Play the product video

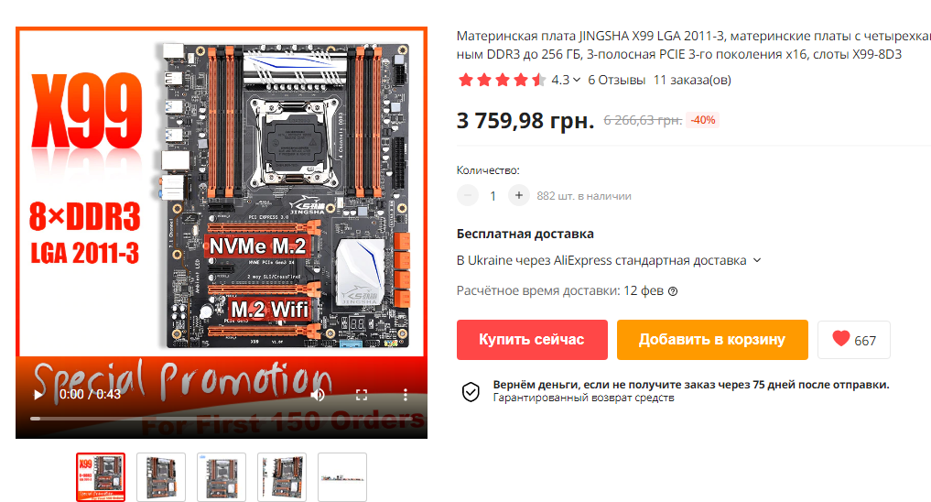38,395
